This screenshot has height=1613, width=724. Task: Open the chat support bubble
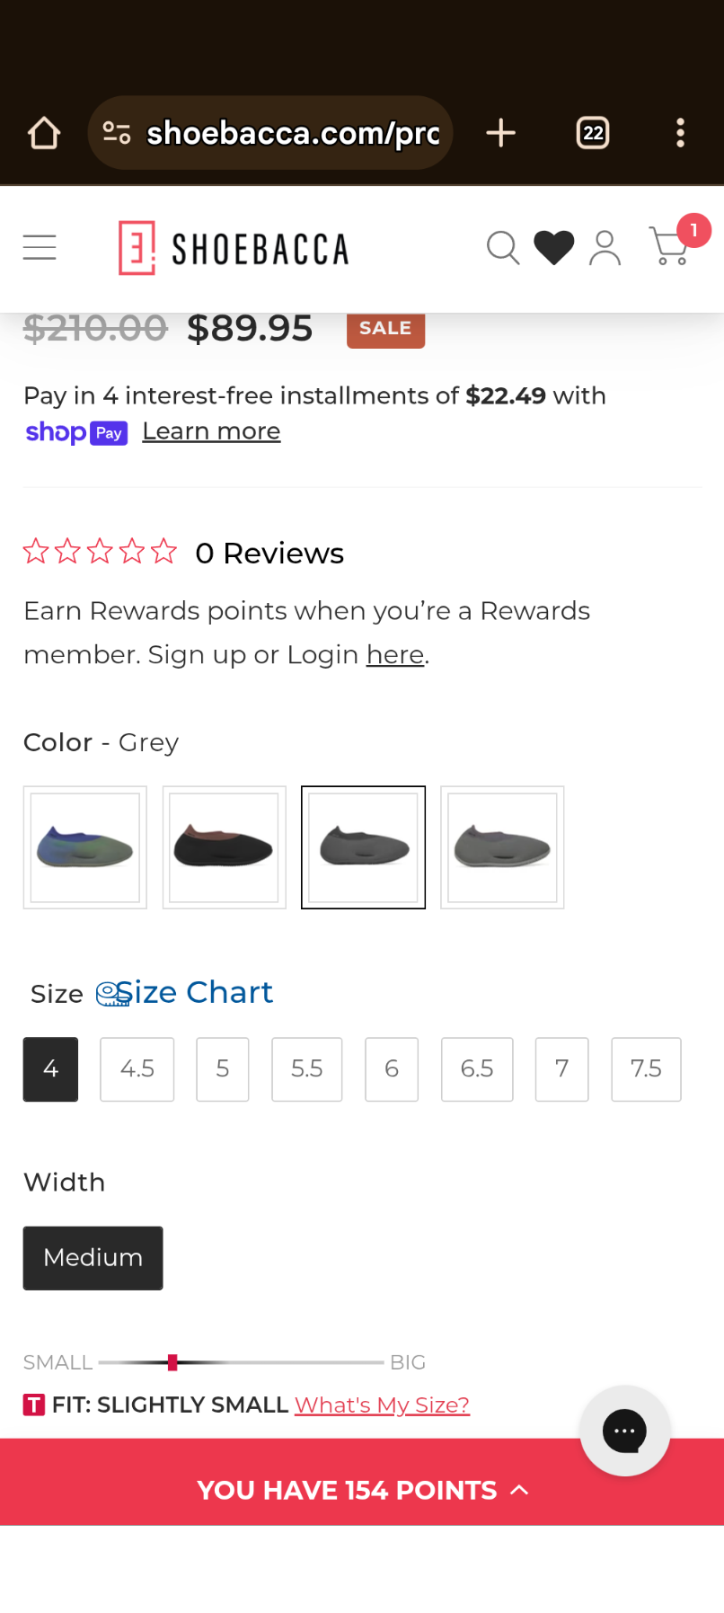tap(624, 1431)
